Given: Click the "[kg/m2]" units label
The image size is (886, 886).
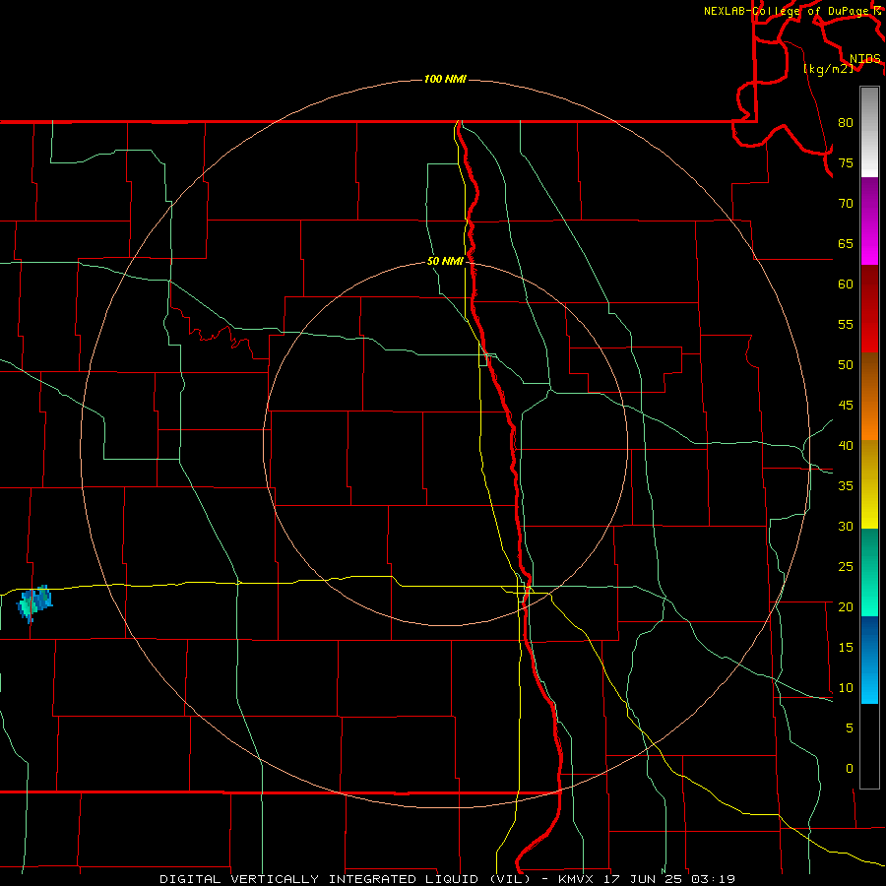Looking at the screenshot, I should [828, 69].
